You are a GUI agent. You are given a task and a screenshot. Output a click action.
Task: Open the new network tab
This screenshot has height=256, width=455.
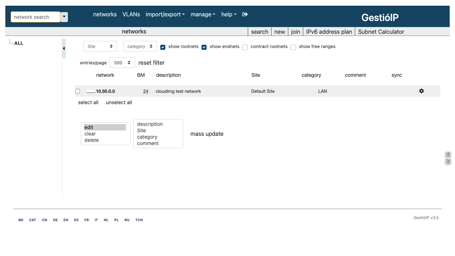tap(280, 32)
